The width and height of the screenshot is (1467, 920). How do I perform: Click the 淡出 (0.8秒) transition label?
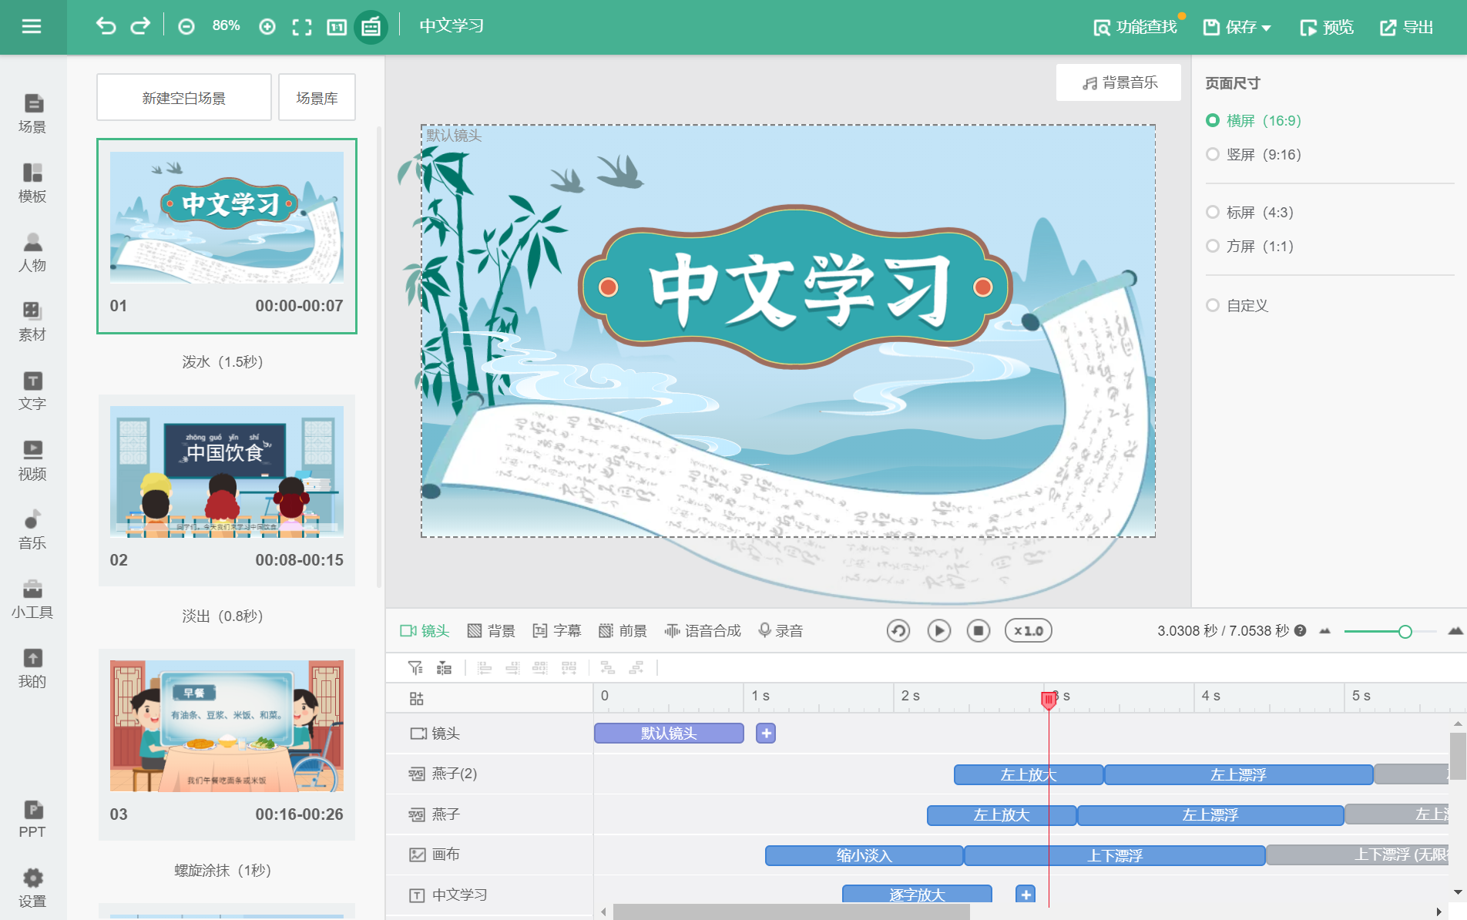(223, 616)
